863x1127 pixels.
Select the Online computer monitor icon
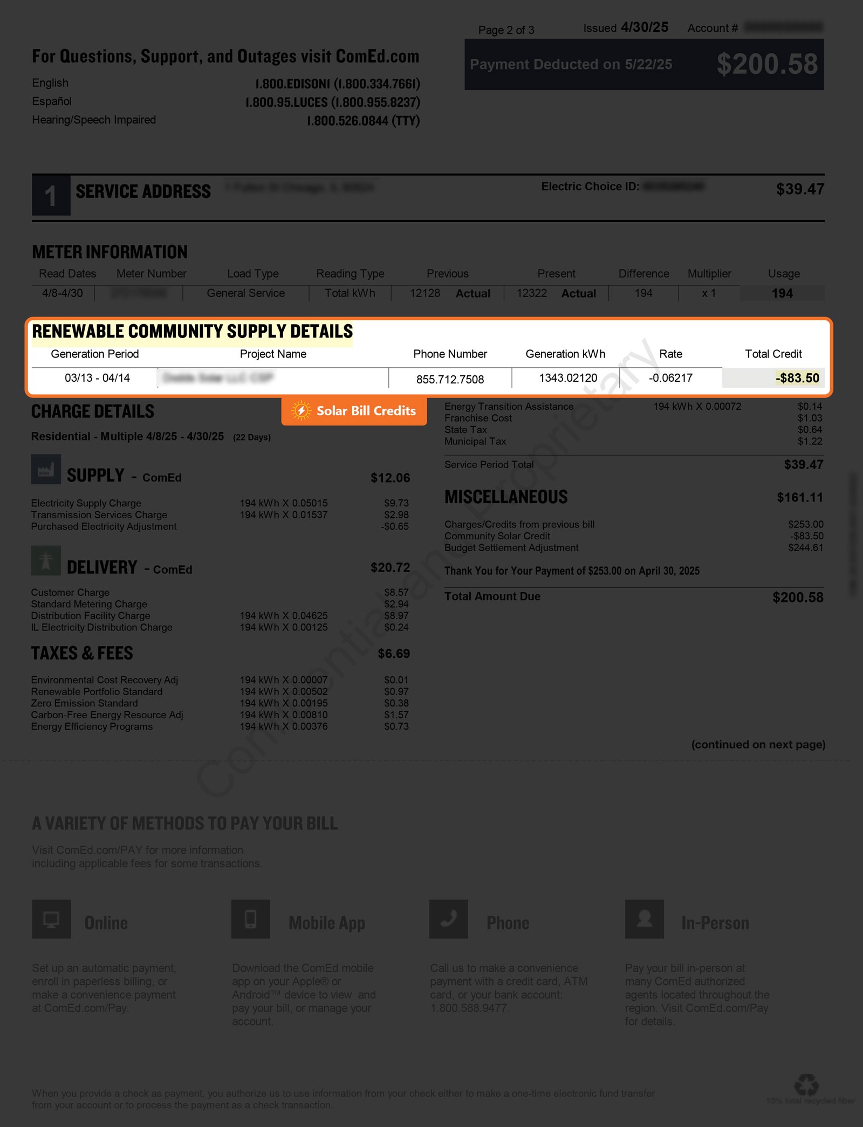click(x=51, y=919)
